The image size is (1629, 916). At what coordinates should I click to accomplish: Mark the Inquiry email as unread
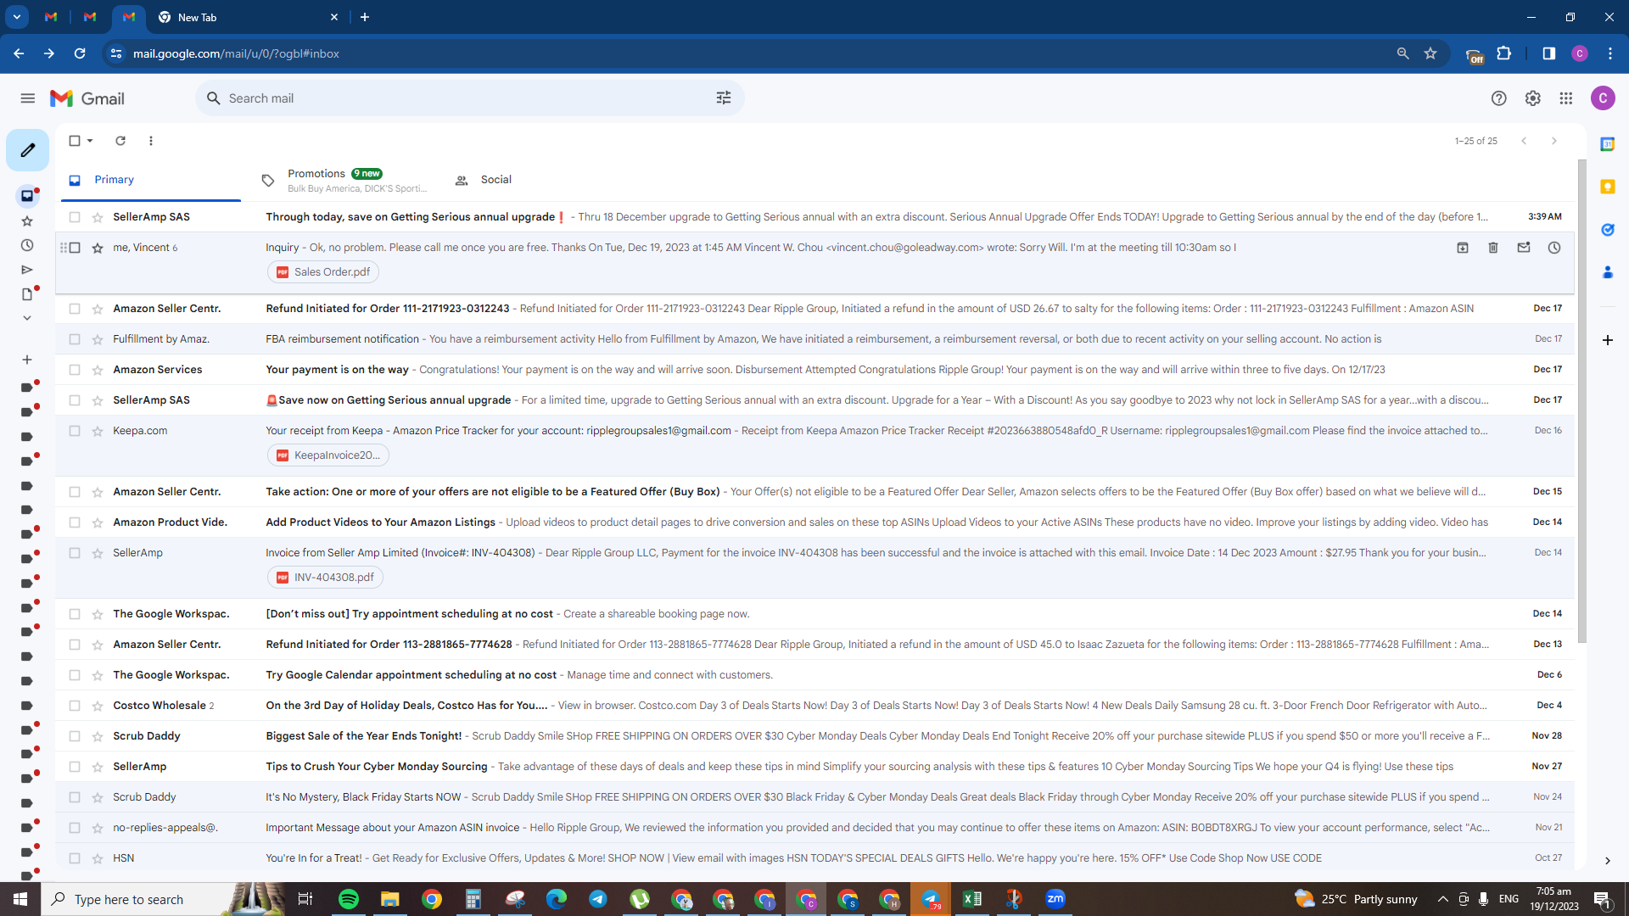[x=1524, y=248]
